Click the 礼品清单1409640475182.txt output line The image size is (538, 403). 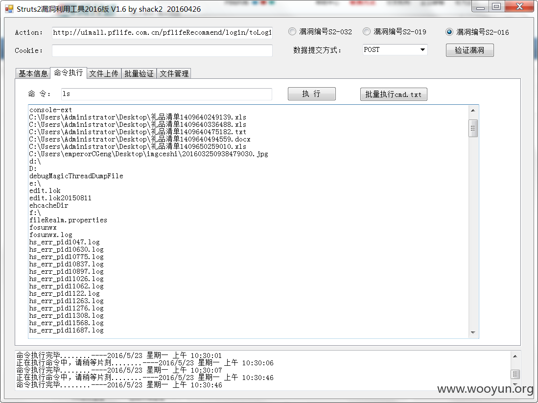tap(138, 132)
